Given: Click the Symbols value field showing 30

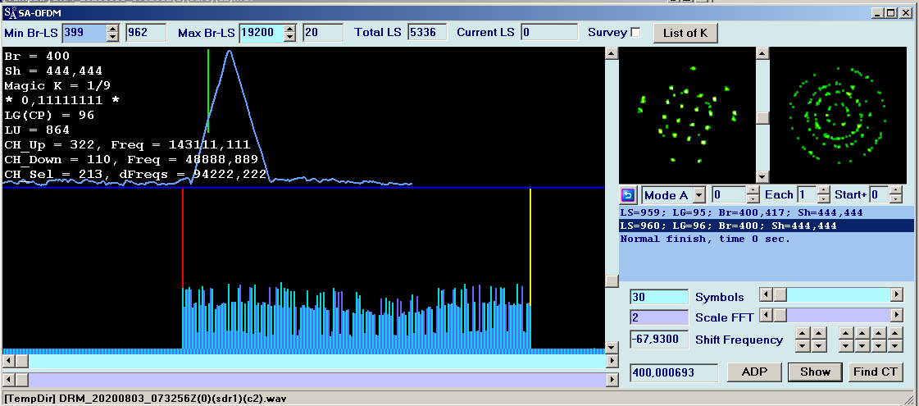Looking at the screenshot, I should coord(659,298).
